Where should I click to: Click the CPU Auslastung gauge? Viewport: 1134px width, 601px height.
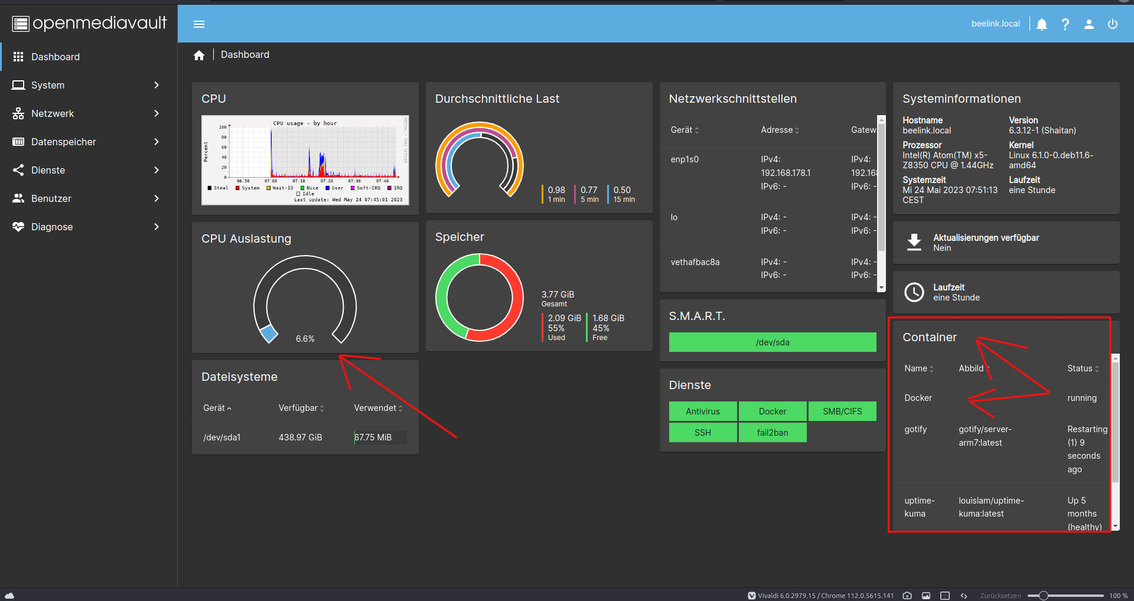click(305, 300)
